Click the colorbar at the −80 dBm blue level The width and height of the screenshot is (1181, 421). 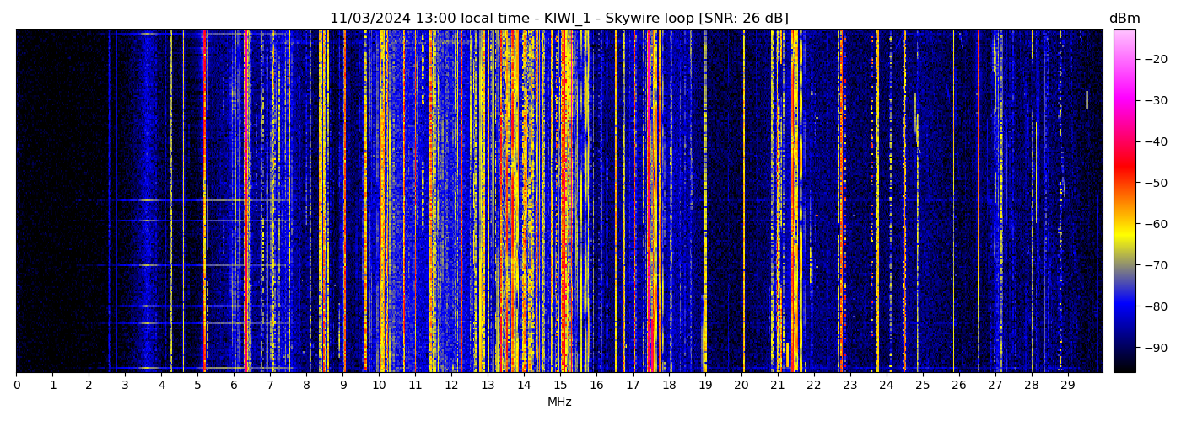tap(1124, 306)
